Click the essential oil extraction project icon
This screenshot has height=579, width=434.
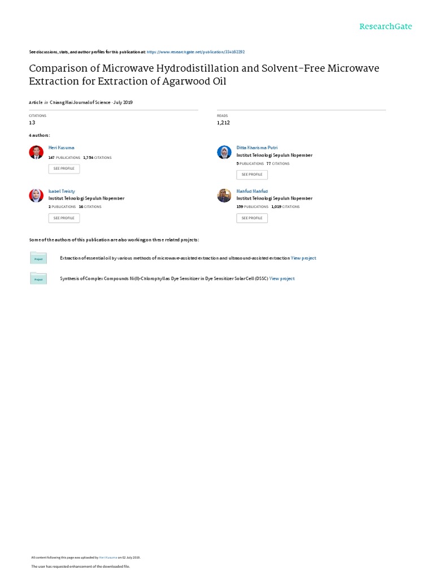click(38, 258)
